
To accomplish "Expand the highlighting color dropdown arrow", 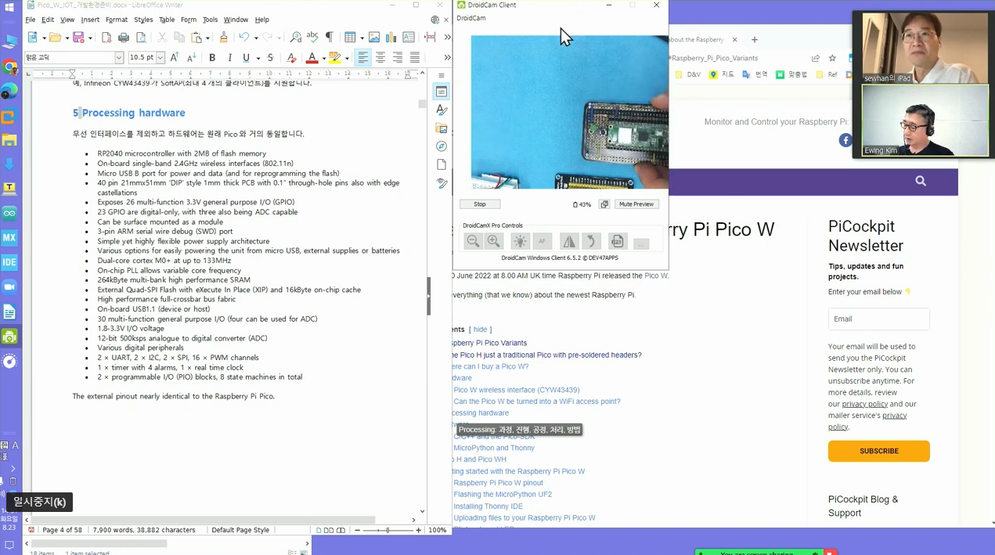I will [346, 57].
